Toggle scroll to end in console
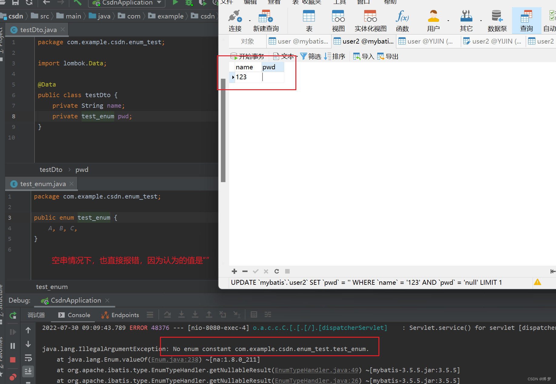Viewport: 556px width, 384px height. [28, 371]
